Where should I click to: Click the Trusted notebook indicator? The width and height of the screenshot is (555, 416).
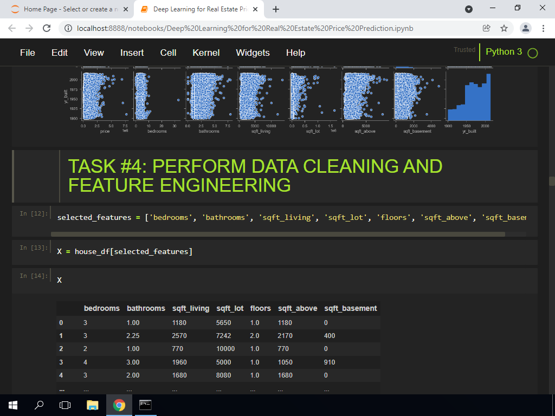point(464,50)
